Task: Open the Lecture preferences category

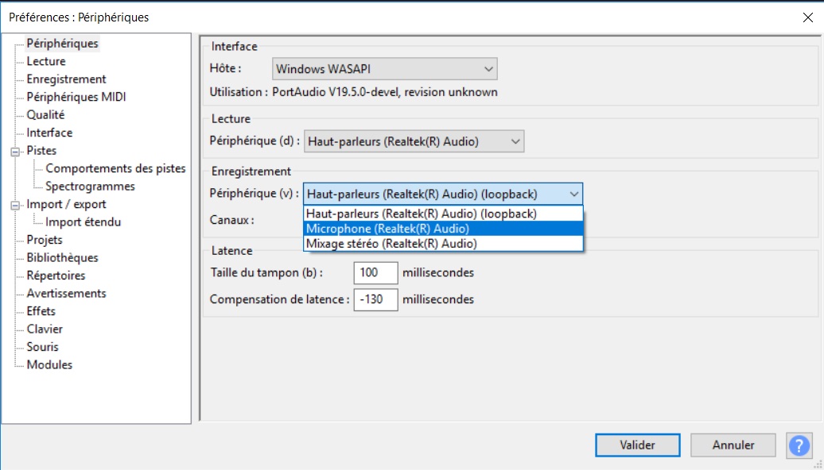Action: [46, 61]
